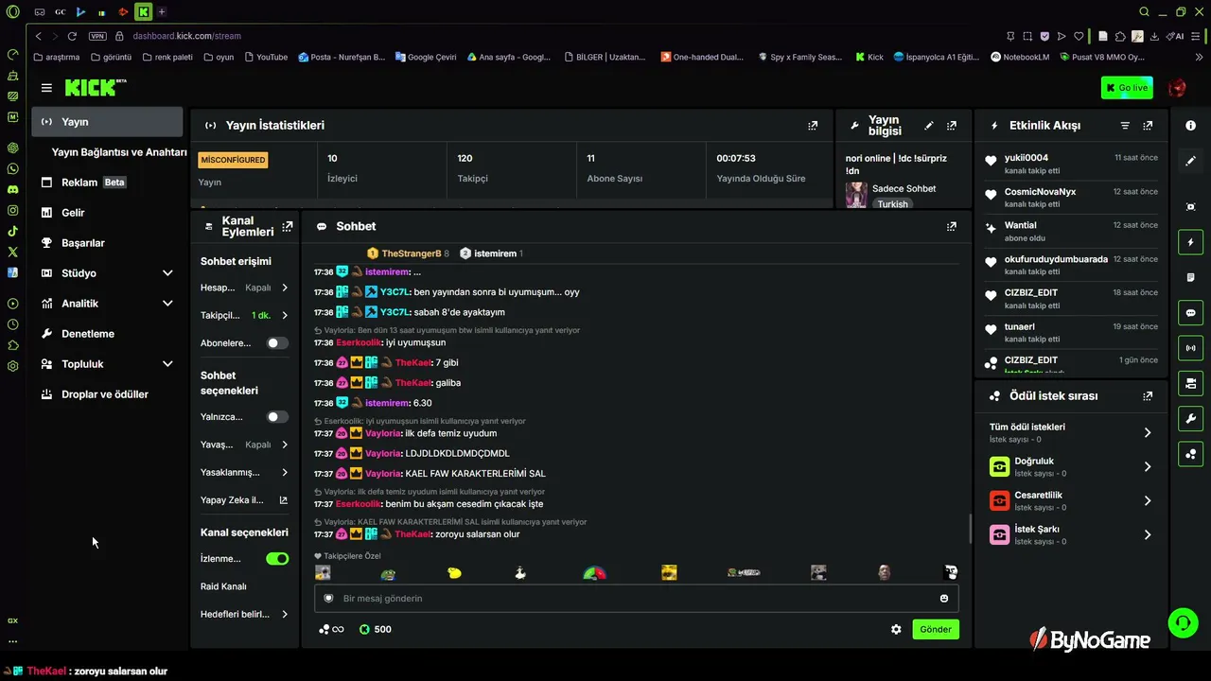Click the chat panel scrollbar
The width and height of the screenshot is (1211, 681).
(x=971, y=529)
